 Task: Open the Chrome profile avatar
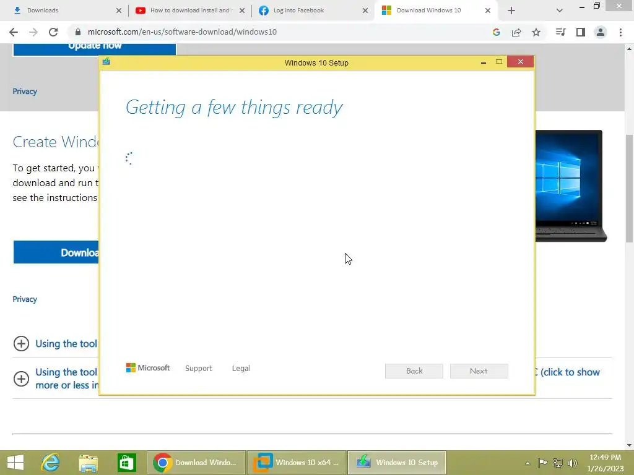click(x=601, y=32)
